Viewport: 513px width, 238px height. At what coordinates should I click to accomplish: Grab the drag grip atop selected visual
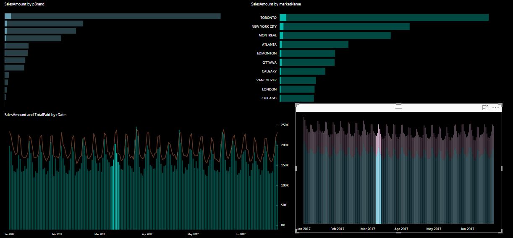pyautogui.click(x=399, y=107)
